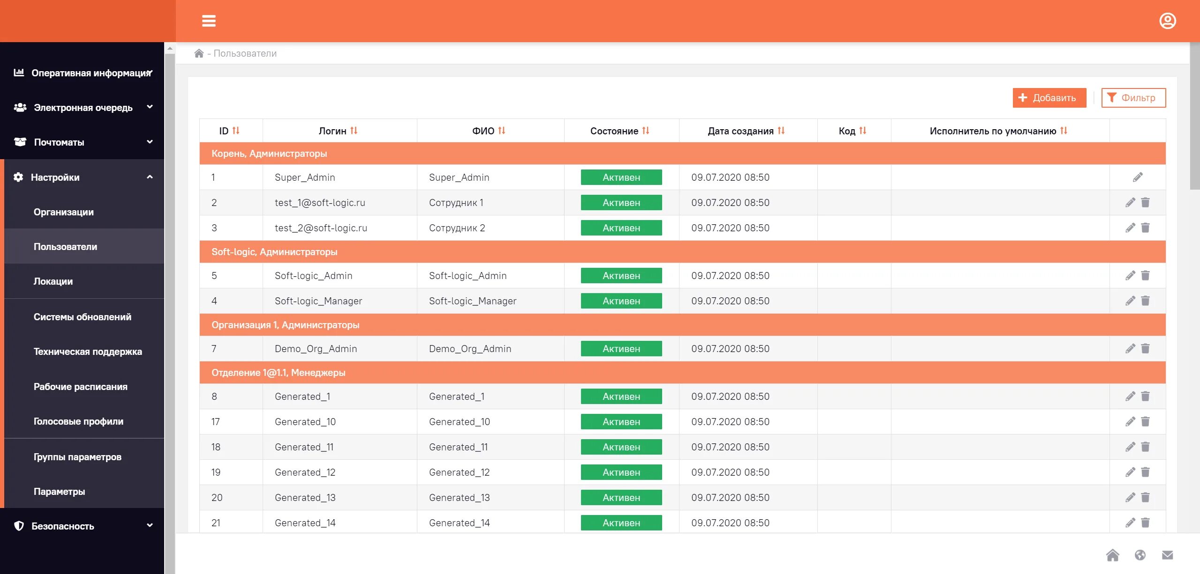The image size is (1200, 574).
Task: Delete user test_1@soft-logic.ru with trash icon
Action: pos(1145,203)
